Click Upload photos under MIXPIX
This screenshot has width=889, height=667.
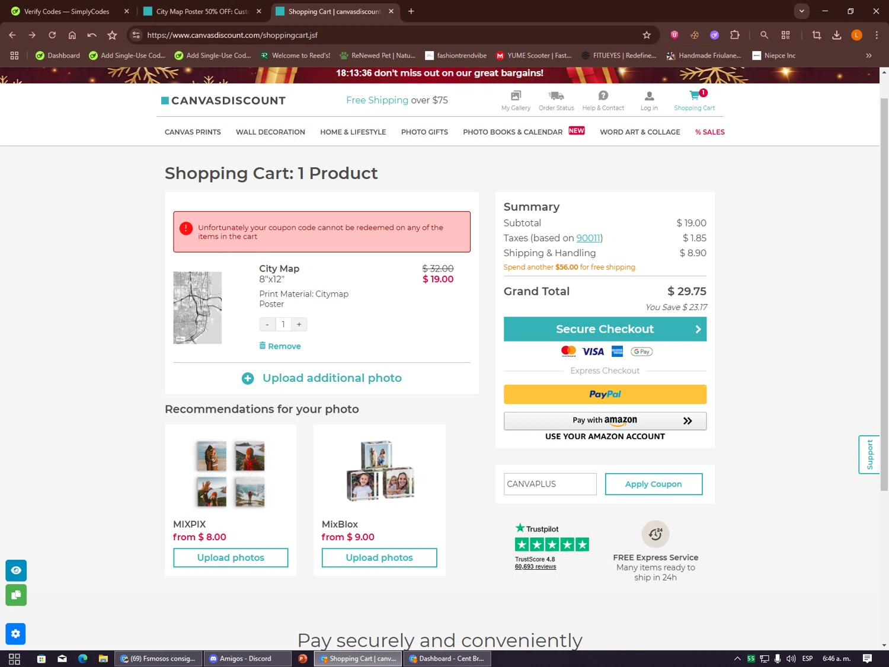point(231,557)
